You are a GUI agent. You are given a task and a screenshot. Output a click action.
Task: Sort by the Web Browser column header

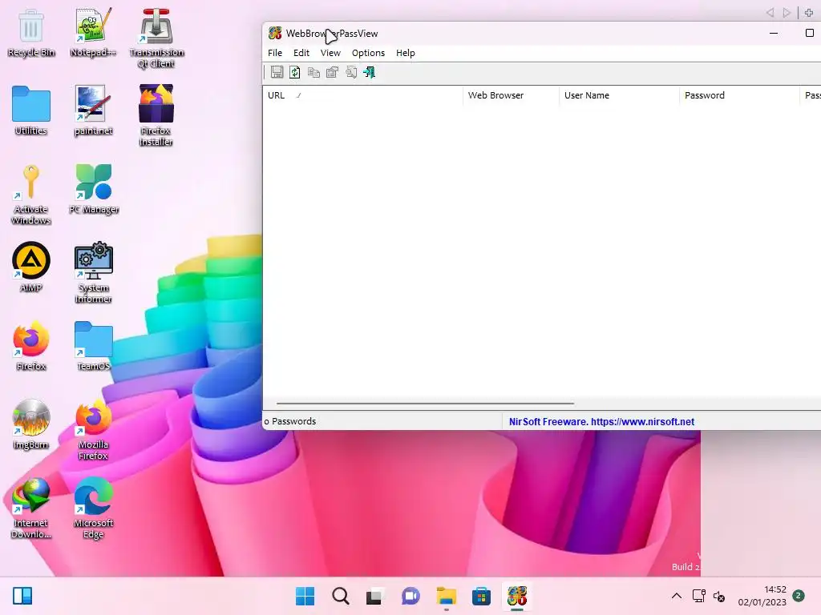click(511, 95)
